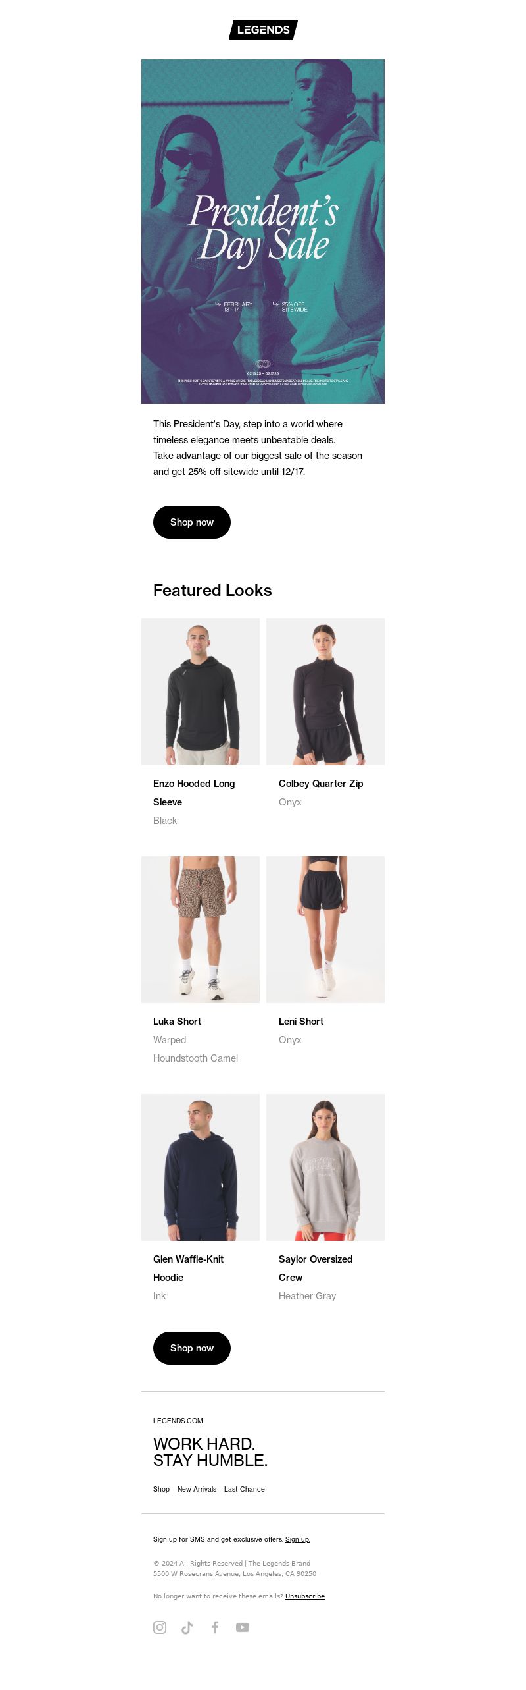The image size is (526, 1690).
Task: Select the Shop footer menu link
Action: (x=161, y=1489)
